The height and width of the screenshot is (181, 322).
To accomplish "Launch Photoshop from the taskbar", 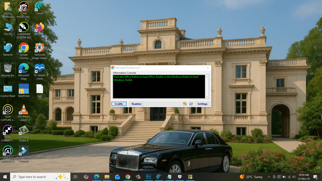I will (148, 177).
